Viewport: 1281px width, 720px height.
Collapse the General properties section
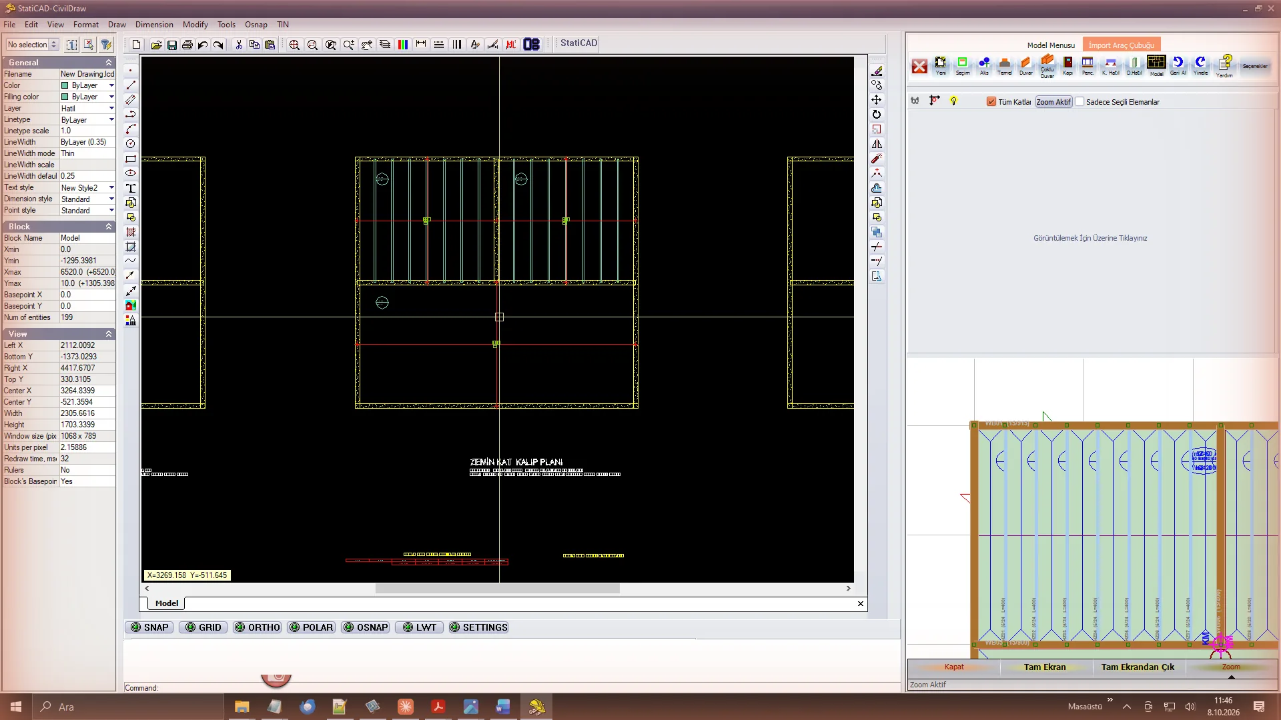point(109,62)
